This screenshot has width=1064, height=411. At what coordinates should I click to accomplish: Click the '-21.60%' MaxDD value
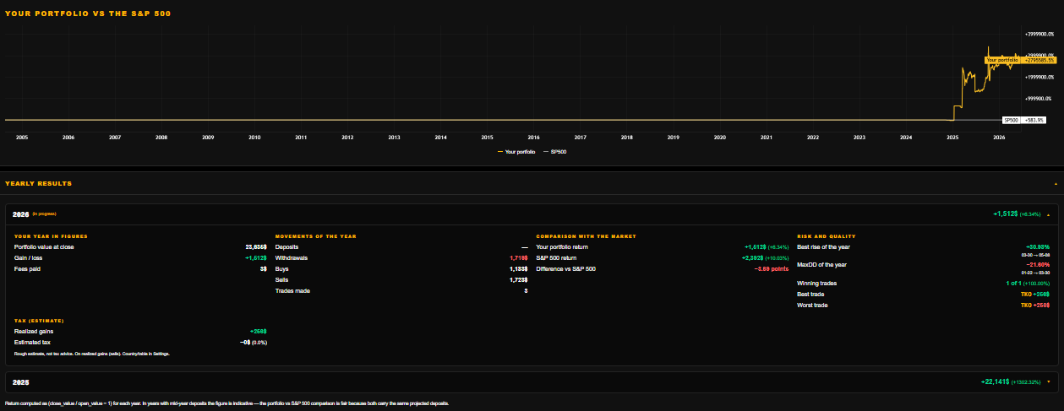pos(1037,265)
